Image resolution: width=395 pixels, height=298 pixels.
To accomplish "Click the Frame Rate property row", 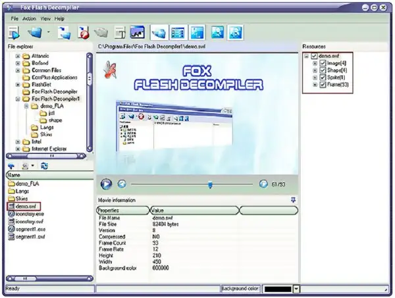I will pos(197,249).
